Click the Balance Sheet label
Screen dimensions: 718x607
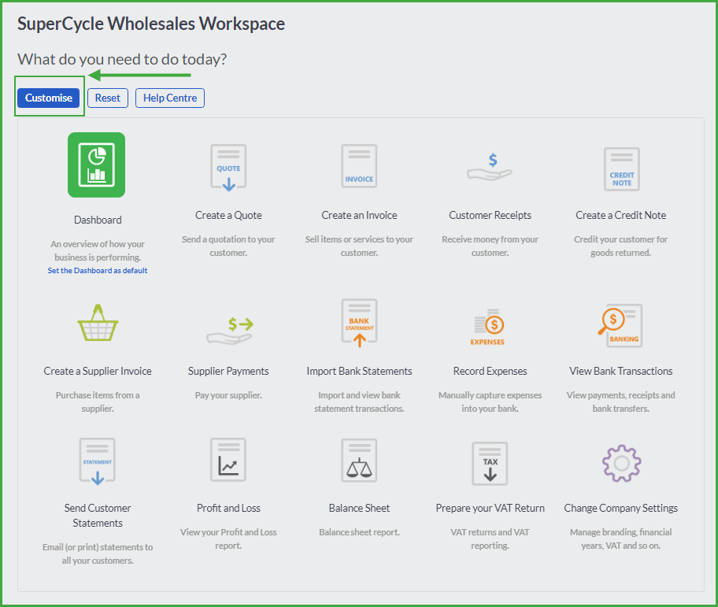pos(359,508)
